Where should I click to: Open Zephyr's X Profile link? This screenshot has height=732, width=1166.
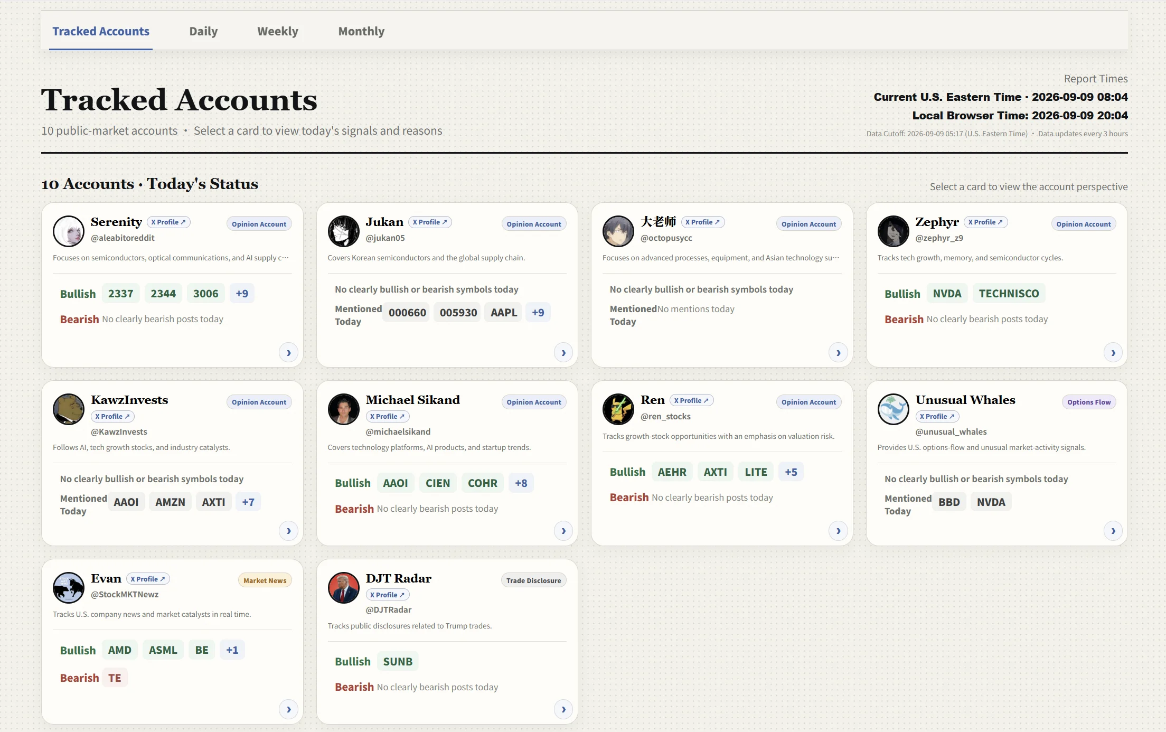(985, 222)
